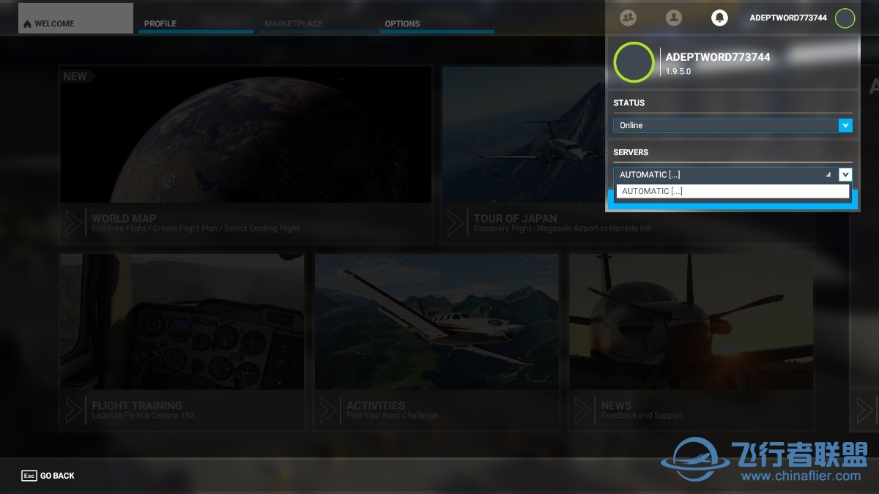Switch to the Profile tab
Screen dimensions: 879x494
[x=196, y=23]
